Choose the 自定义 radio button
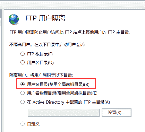 [23, 124]
